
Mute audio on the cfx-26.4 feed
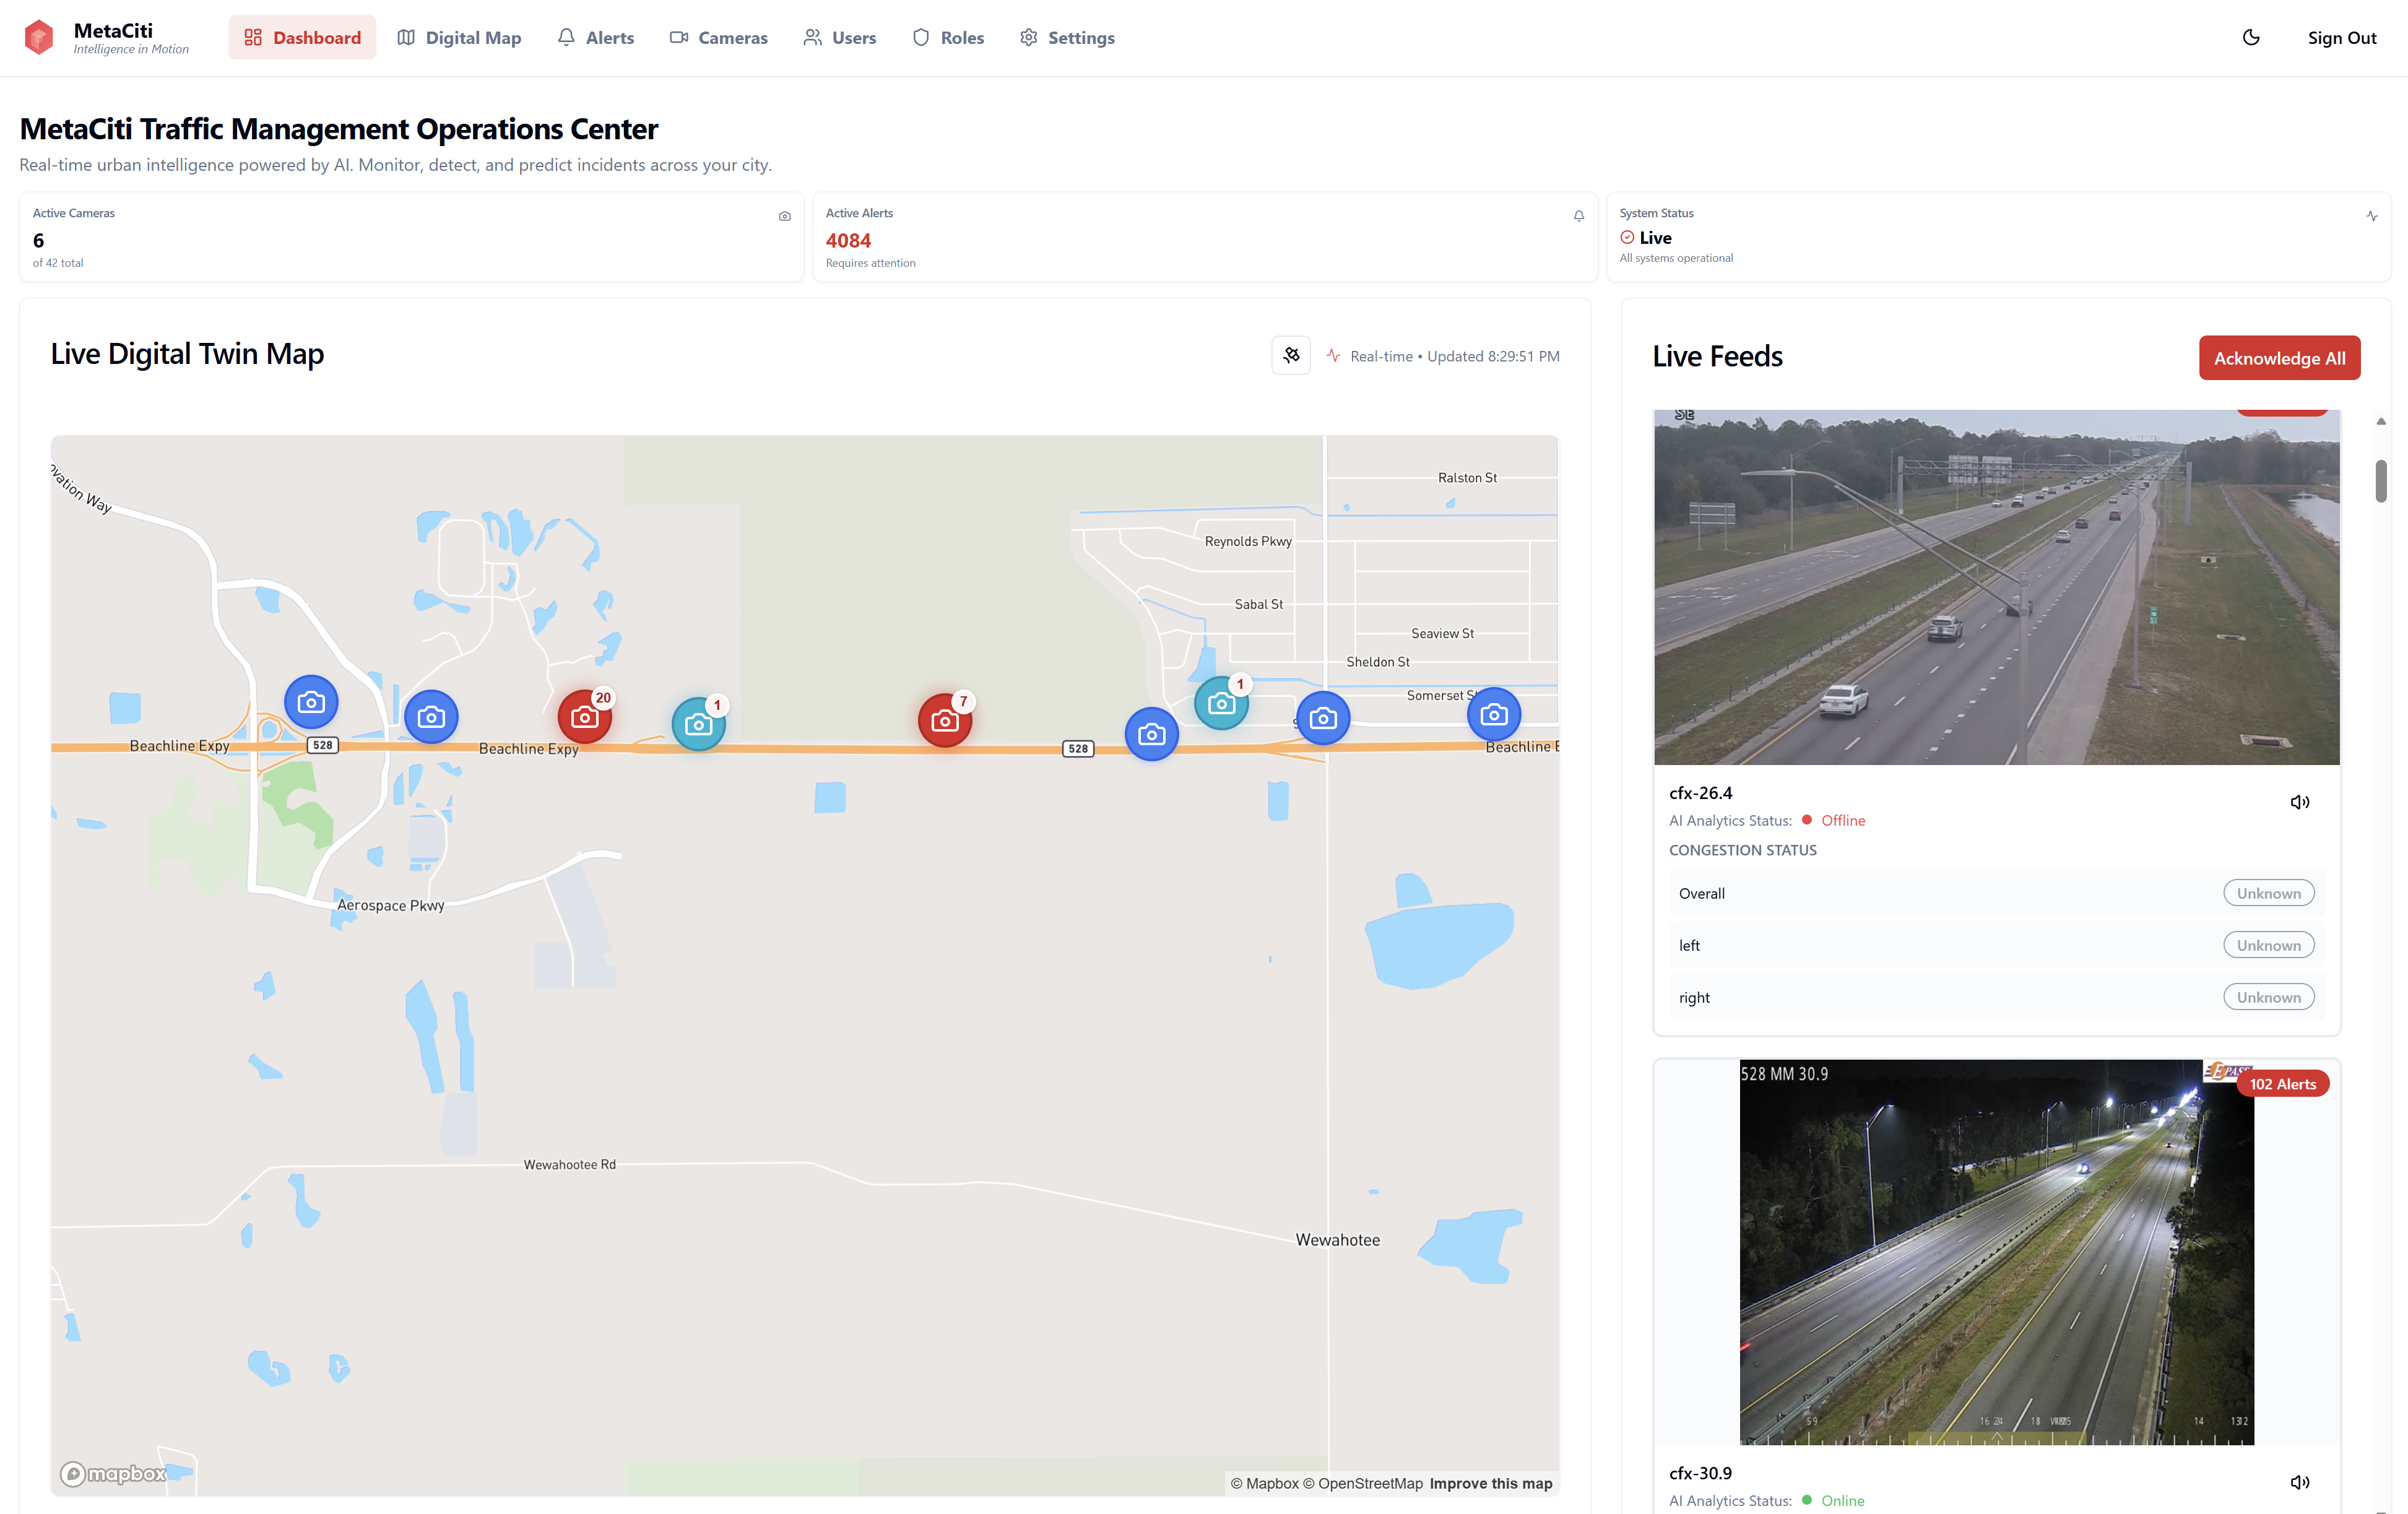[2300, 801]
